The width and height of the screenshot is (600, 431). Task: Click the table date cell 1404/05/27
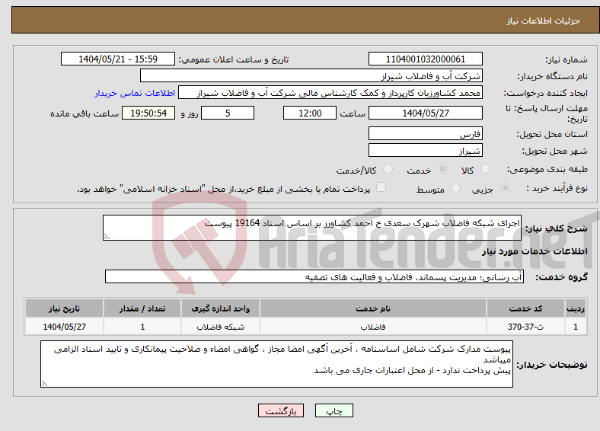64,327
